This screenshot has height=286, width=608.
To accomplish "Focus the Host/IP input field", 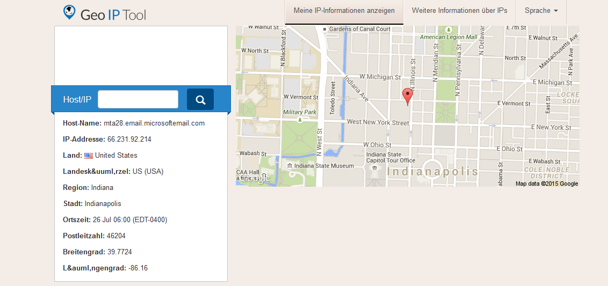I will 138,100.
